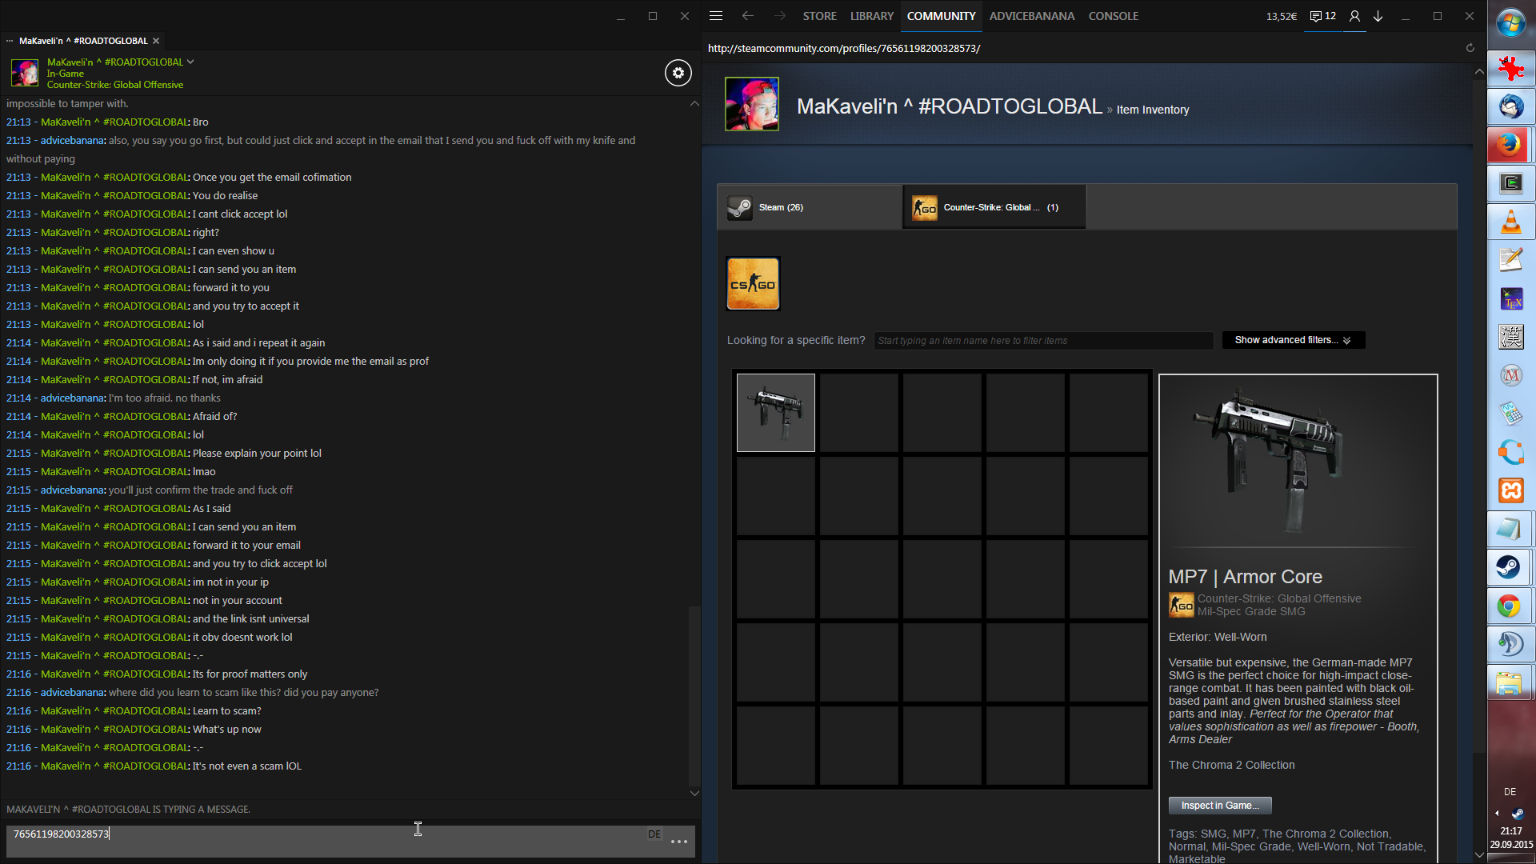1536x864 pixels.
Task: Select the MP7 item thumbnail
Action: 775,413
